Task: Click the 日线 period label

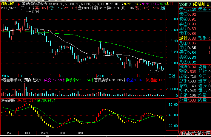Action: [172, 76]
